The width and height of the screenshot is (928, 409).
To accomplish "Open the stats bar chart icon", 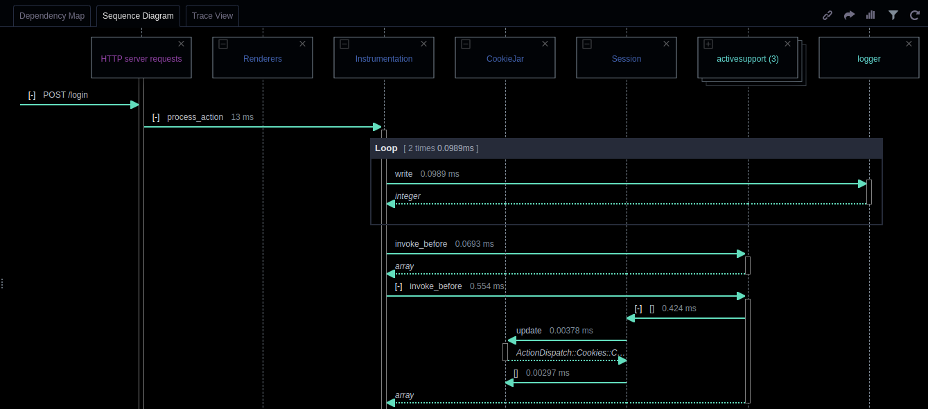I will tap(870, 15).
